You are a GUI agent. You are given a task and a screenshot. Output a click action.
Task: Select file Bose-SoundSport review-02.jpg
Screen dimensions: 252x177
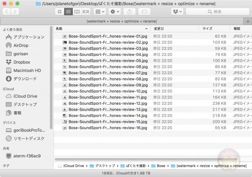[153, 42]
